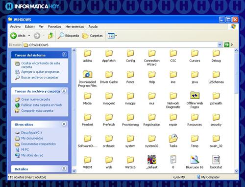Click task pane scrollbar down arrow
This screenshot has height=187, width=245.
pyautogui.click(x=74, y=171)
